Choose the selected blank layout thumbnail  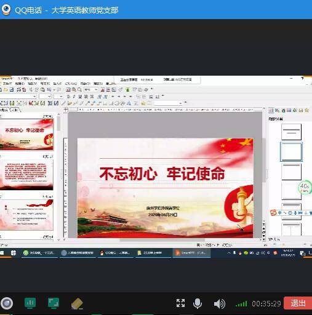tap(291, 151)
